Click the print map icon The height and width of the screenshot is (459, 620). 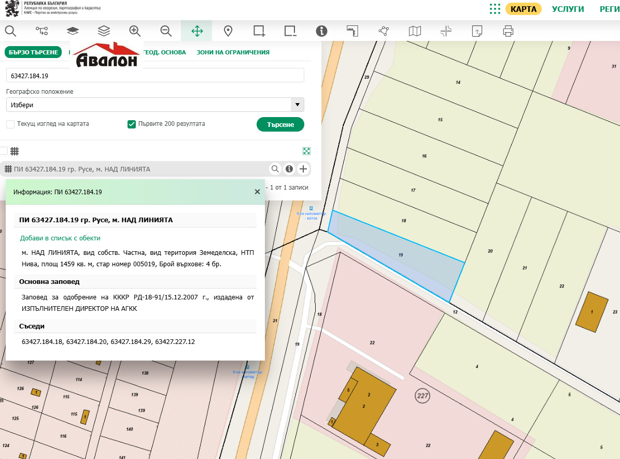tap(508, 31)
